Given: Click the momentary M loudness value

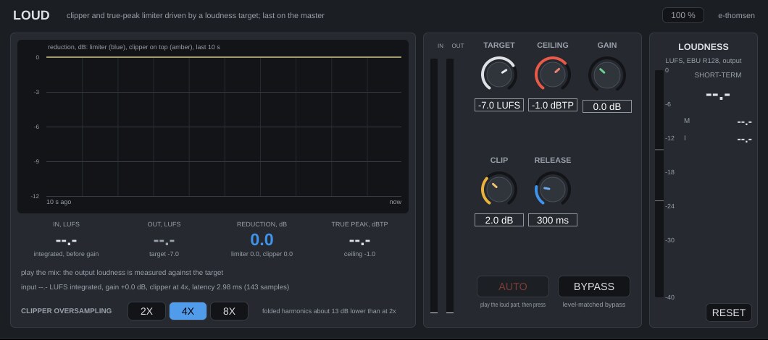Looking at the screenshot, I should coord(745,122).
